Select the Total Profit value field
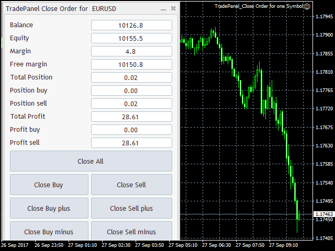335x251 pixels. point(131,117)
